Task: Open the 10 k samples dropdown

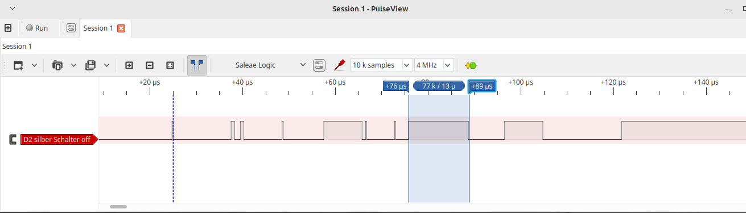Action: (381, 65)
